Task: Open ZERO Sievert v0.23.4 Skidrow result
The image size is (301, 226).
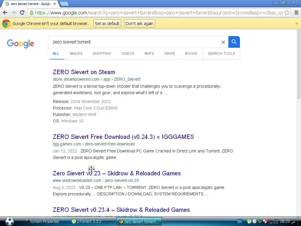Action: click(121, 210)
